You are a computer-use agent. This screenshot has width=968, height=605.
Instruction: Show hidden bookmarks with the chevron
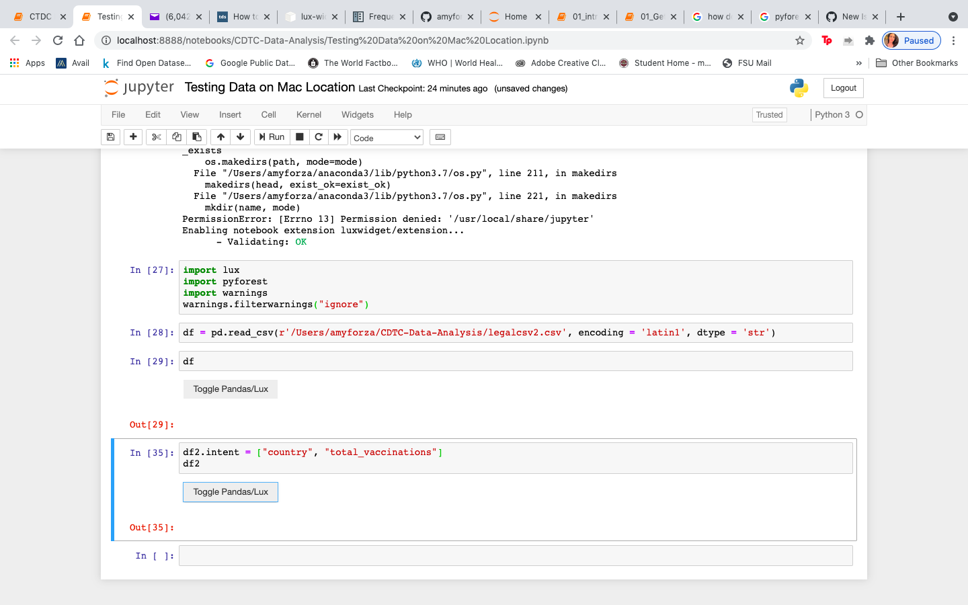click(x=858, y=63)
